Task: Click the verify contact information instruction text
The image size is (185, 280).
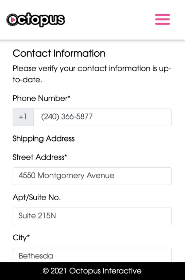Action: tap(92, 74)
